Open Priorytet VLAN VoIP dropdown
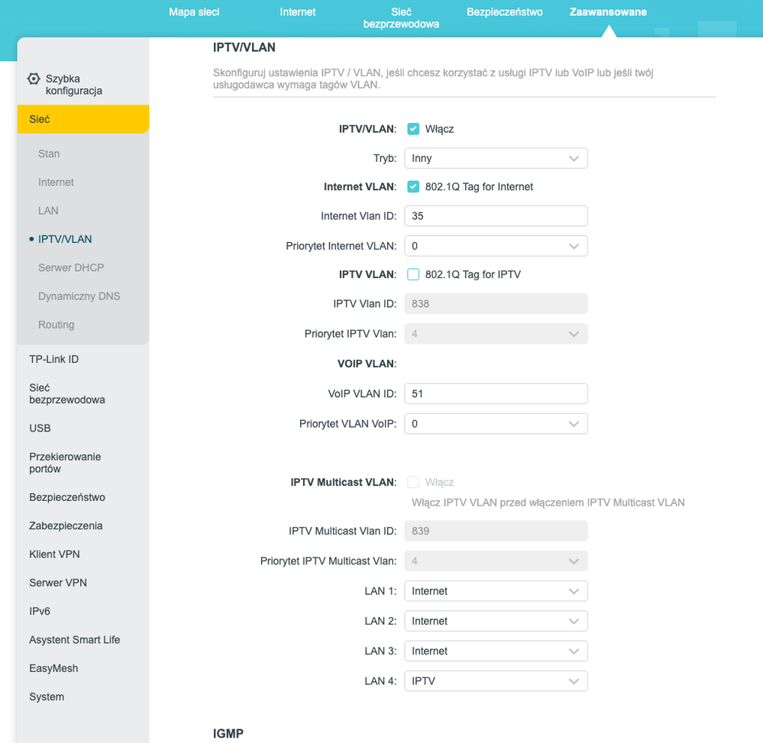 (496, 424)
